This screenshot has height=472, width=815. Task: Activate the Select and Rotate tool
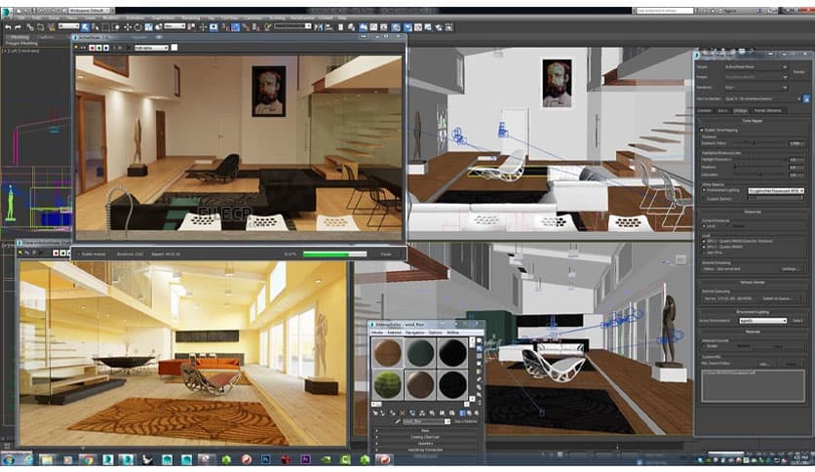point(137,27)
